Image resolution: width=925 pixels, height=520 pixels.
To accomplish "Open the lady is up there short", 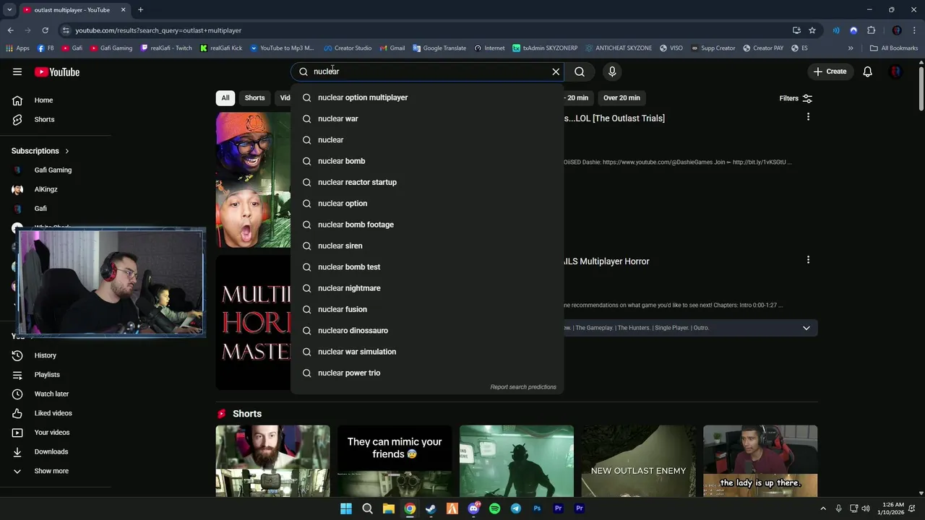I will (760, 461).
